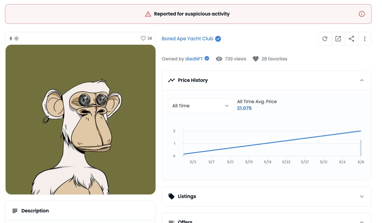Click the share icon button
The height and width of the screenshot is (223, 382).
[351, 39]
